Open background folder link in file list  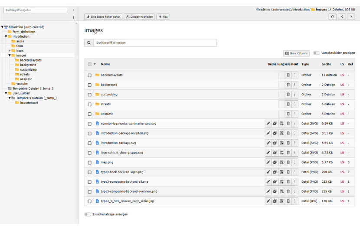pyautogui.click(x=109, y=85)
